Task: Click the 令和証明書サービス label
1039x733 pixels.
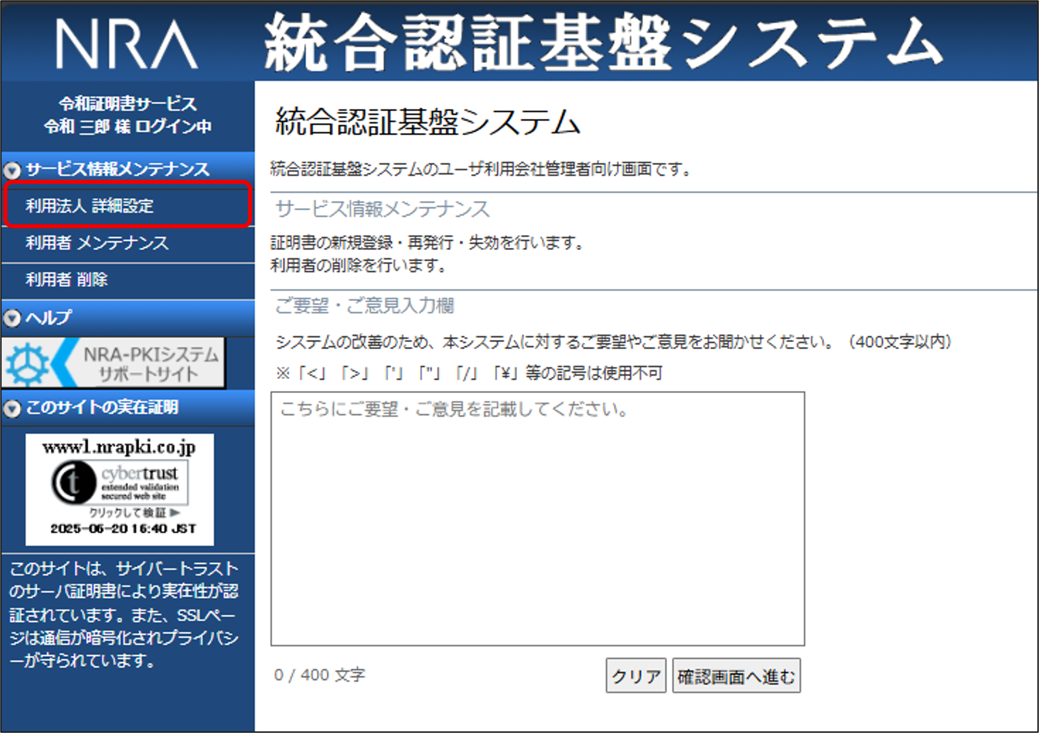Action: coord(128,104)
